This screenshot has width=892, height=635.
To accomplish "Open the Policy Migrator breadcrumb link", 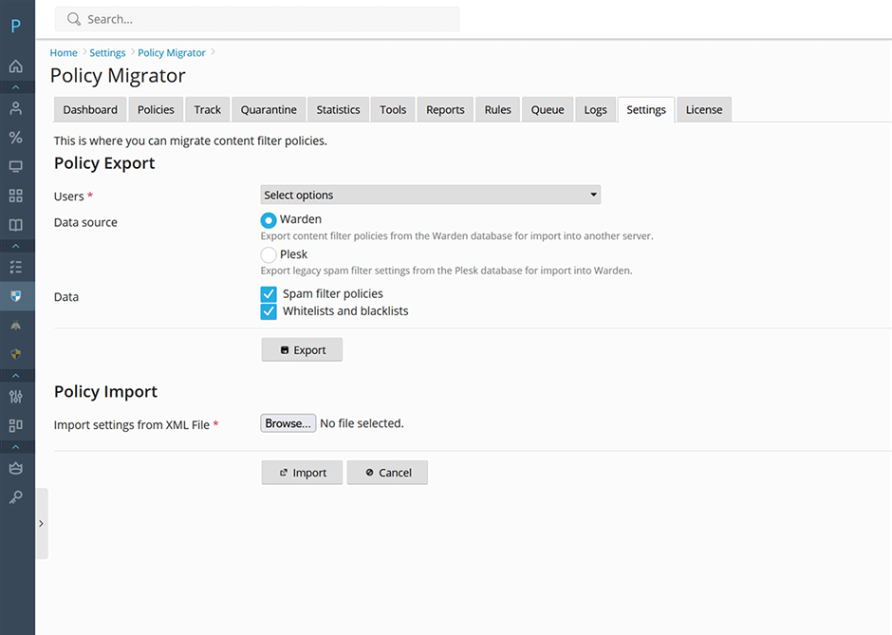I will click(x=172, y=53).
